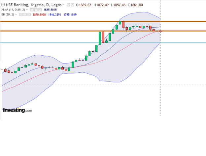
Task: Open ALMA indicator settings gear
Action: [x=36, y=10]
